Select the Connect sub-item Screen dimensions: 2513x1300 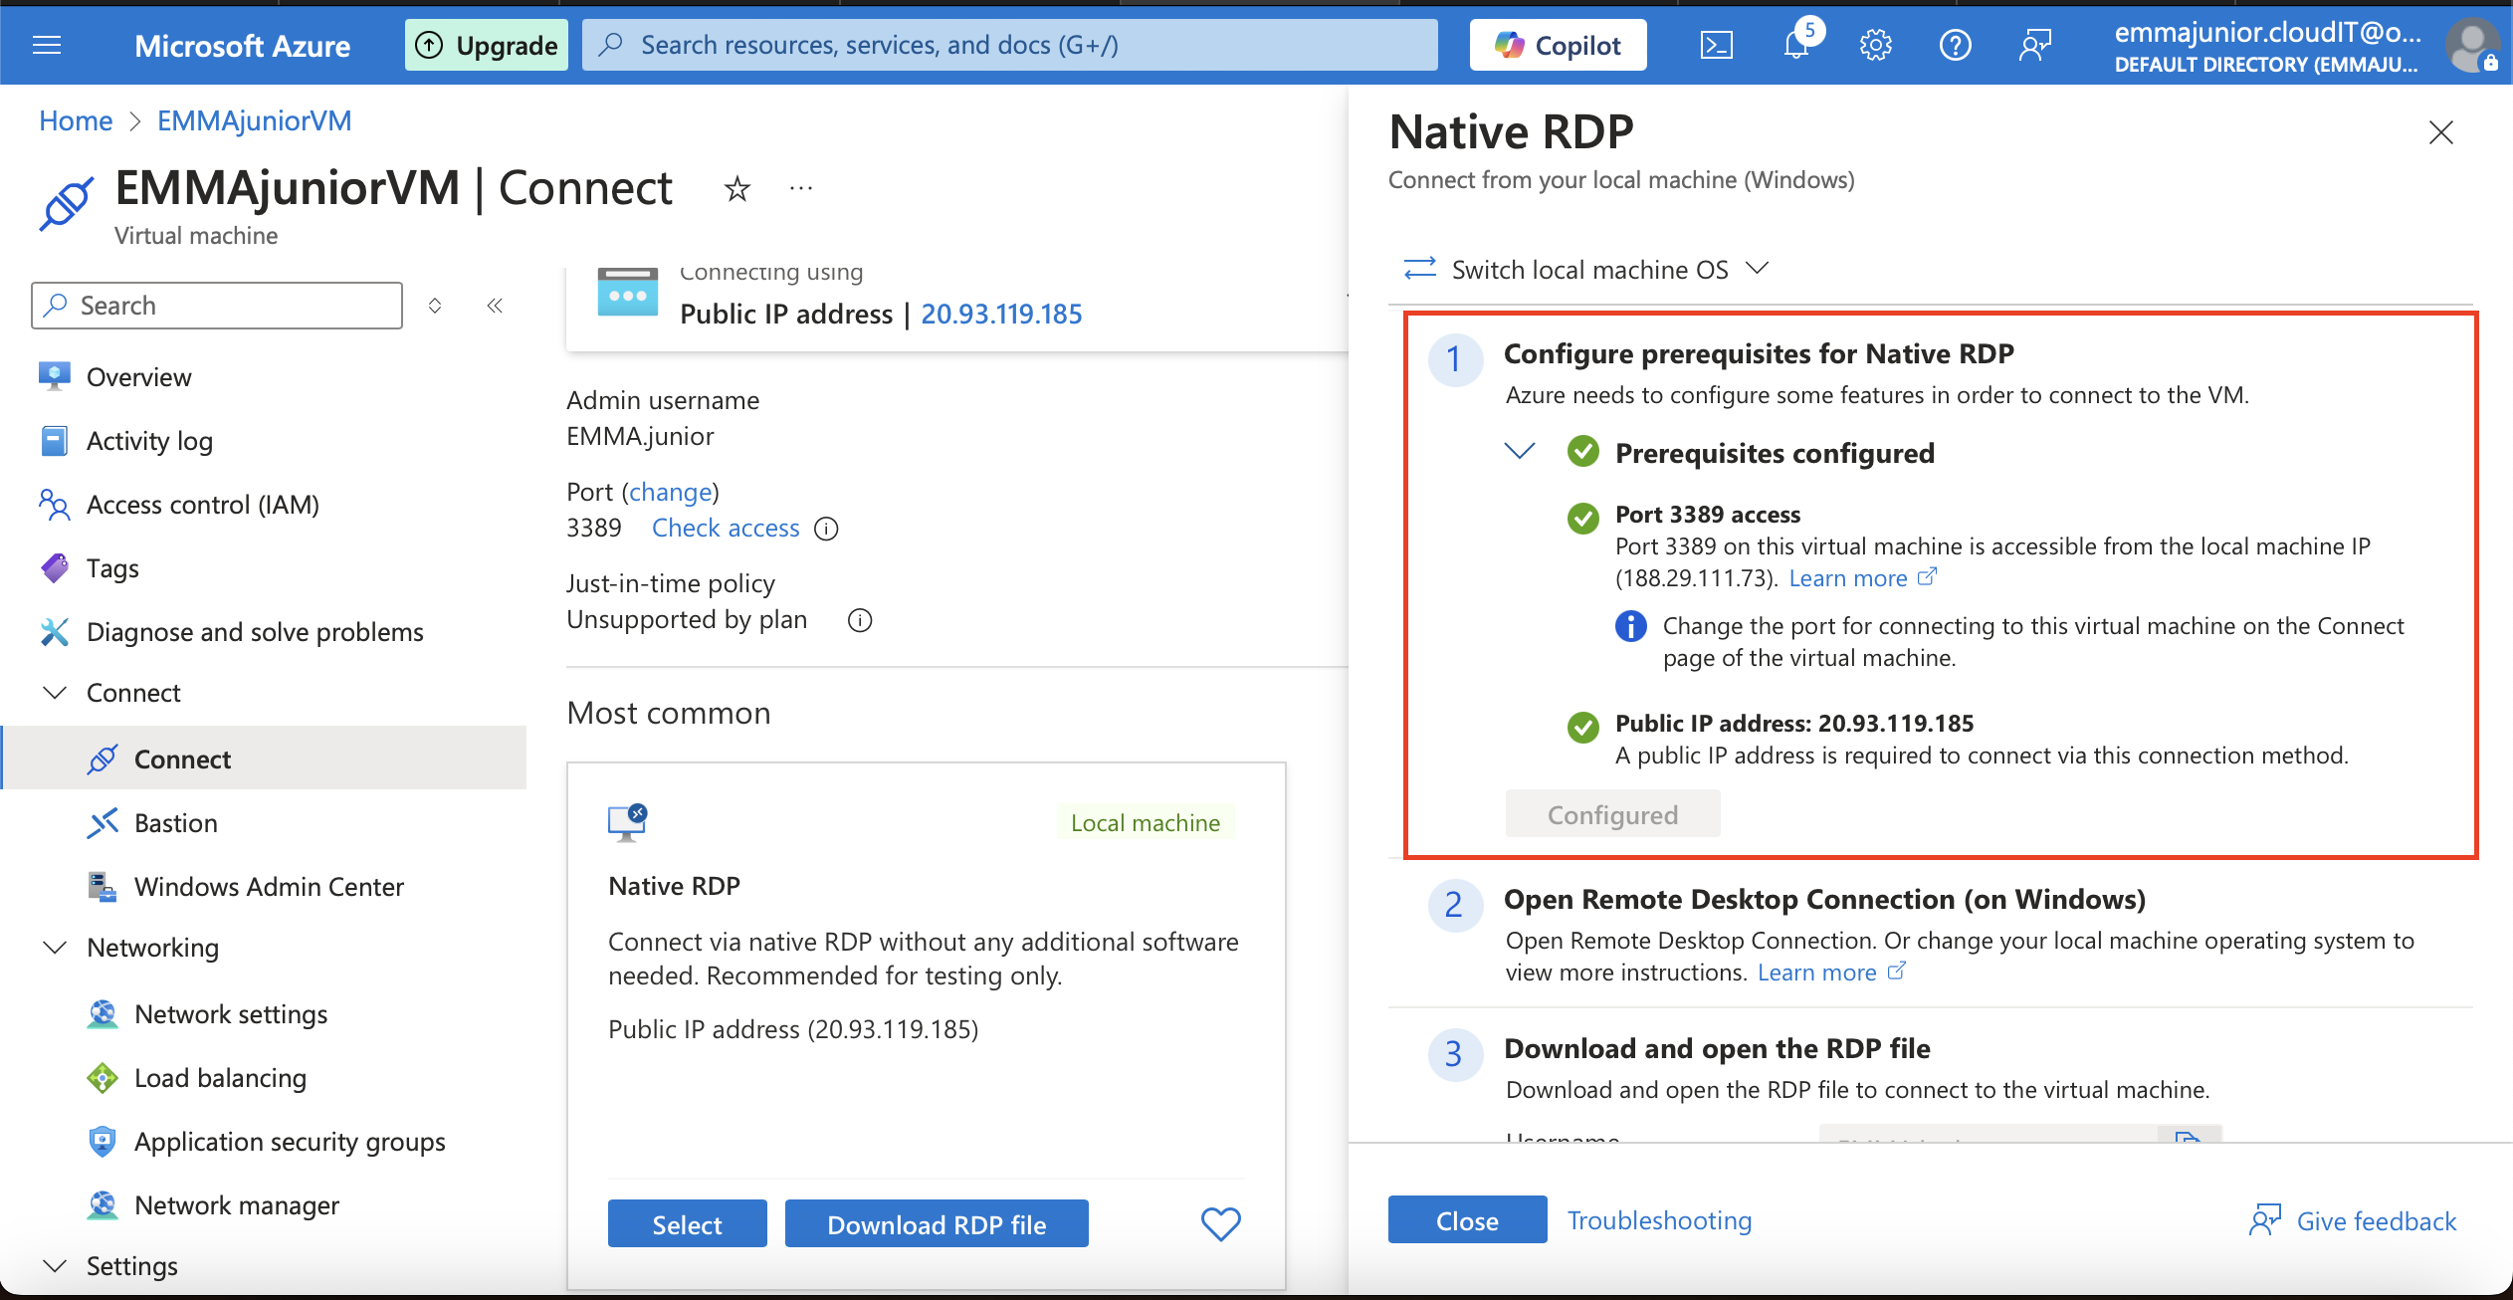pyautogui.click(x=265, y=758)
